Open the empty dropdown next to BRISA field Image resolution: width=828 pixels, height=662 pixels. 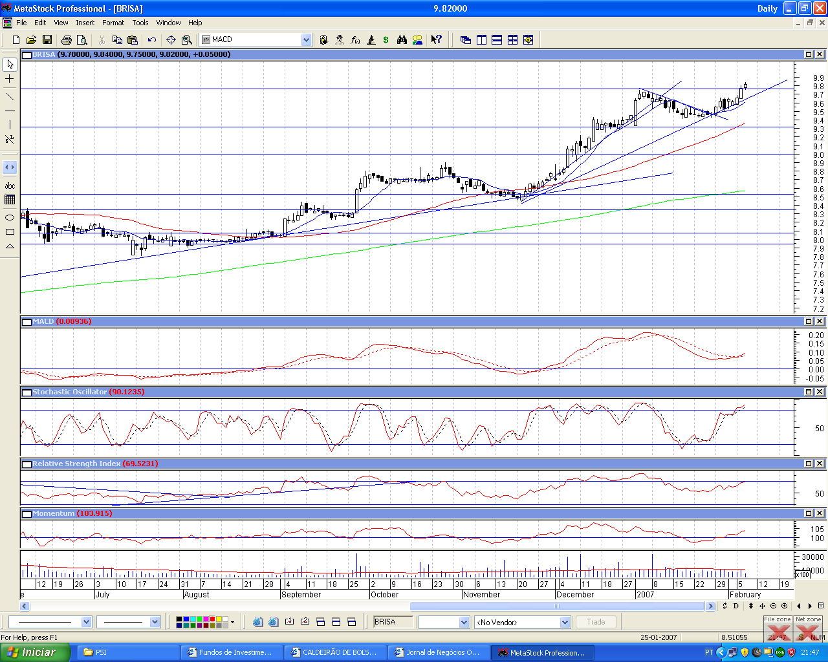[464, 622]
